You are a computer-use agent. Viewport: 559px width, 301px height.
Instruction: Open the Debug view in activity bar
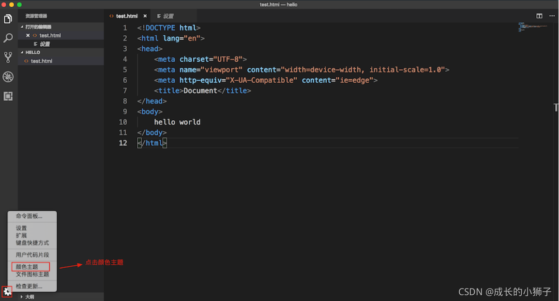(8, 76)
